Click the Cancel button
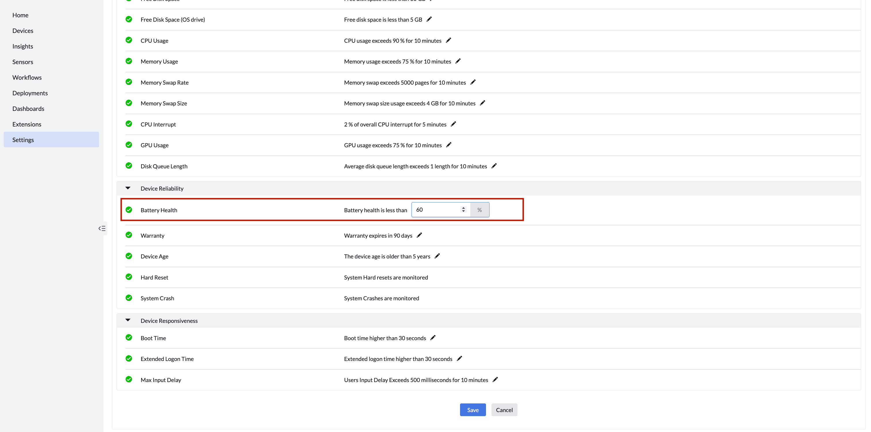871x432 pixels. (504, 410)
